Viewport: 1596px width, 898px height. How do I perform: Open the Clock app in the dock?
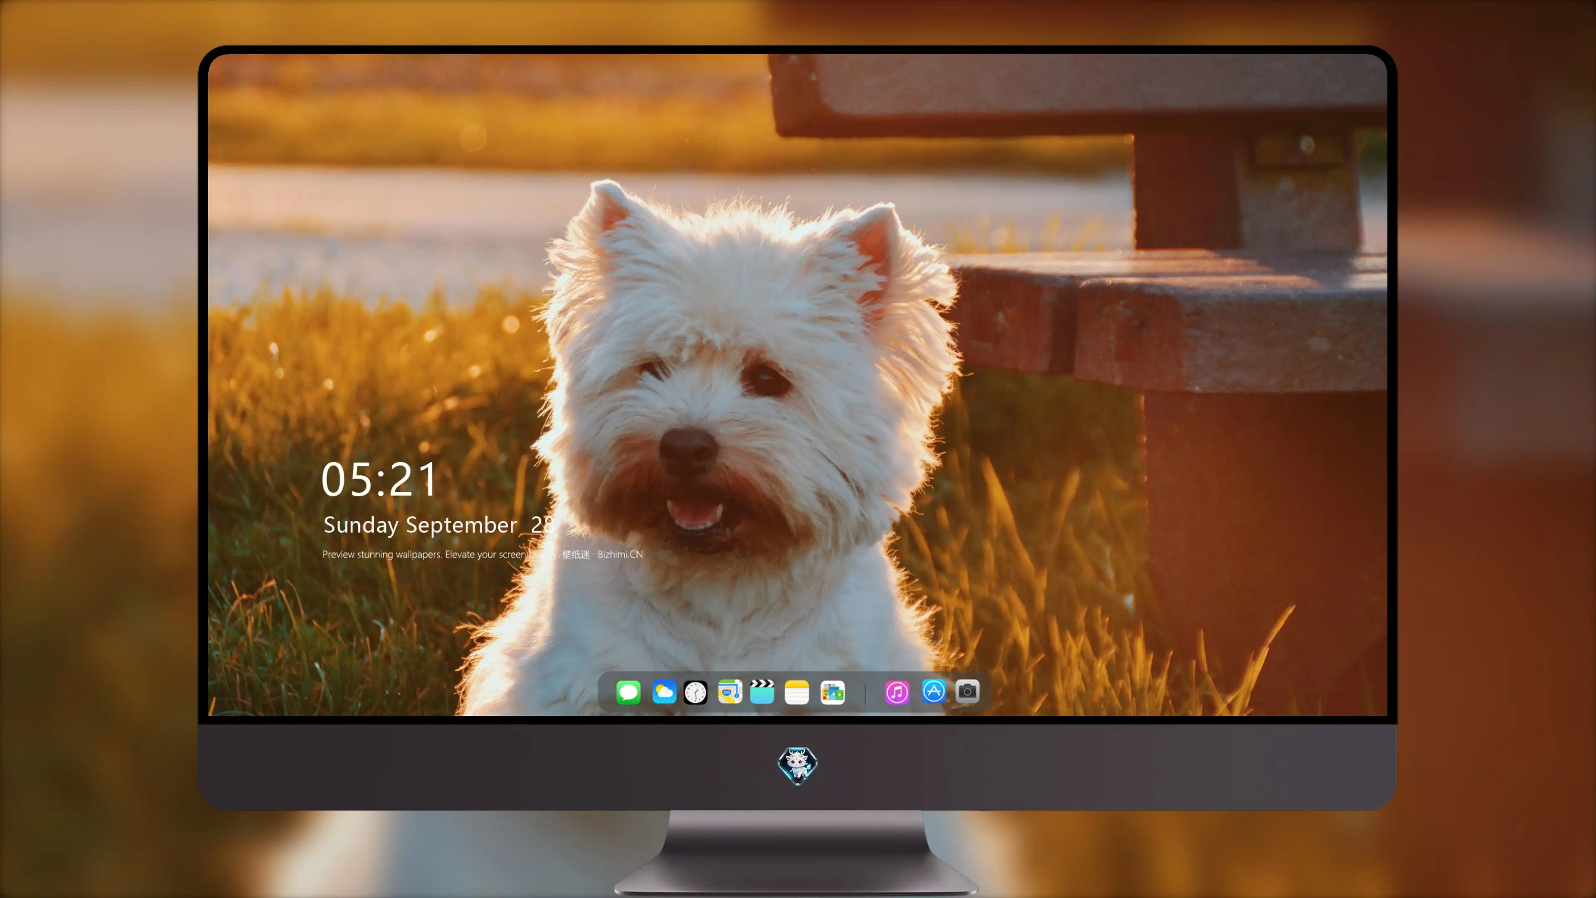695,692
